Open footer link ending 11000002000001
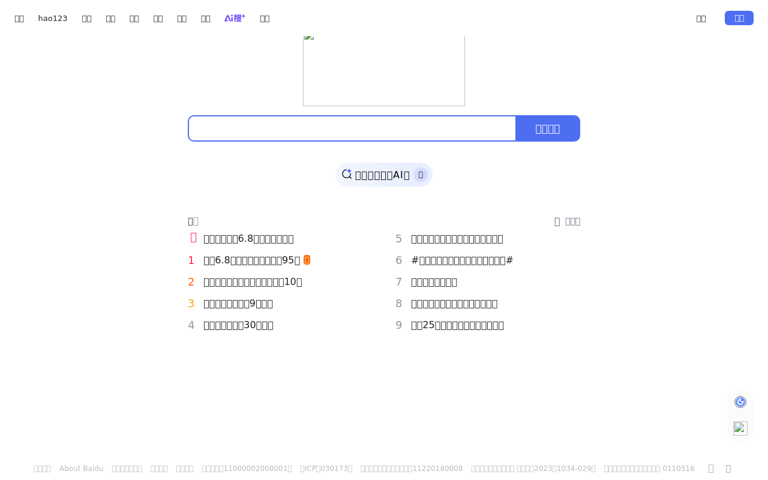The height and width of the screenshot is (480, 768). 247,469
